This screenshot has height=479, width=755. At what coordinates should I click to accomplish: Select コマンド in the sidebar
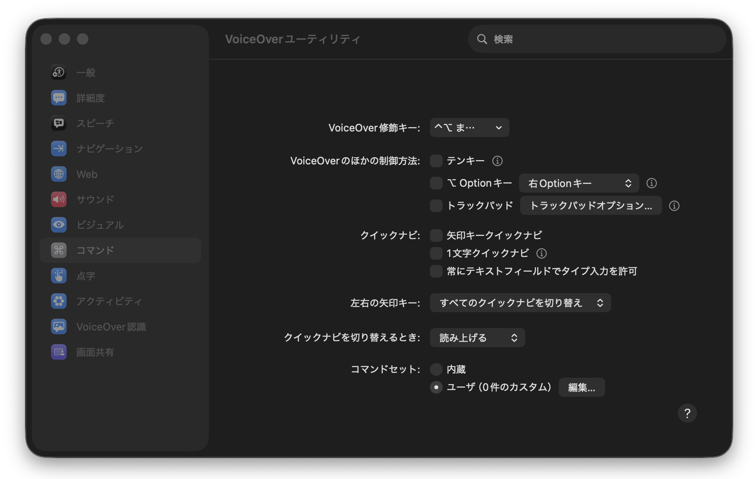click(120, 250)
